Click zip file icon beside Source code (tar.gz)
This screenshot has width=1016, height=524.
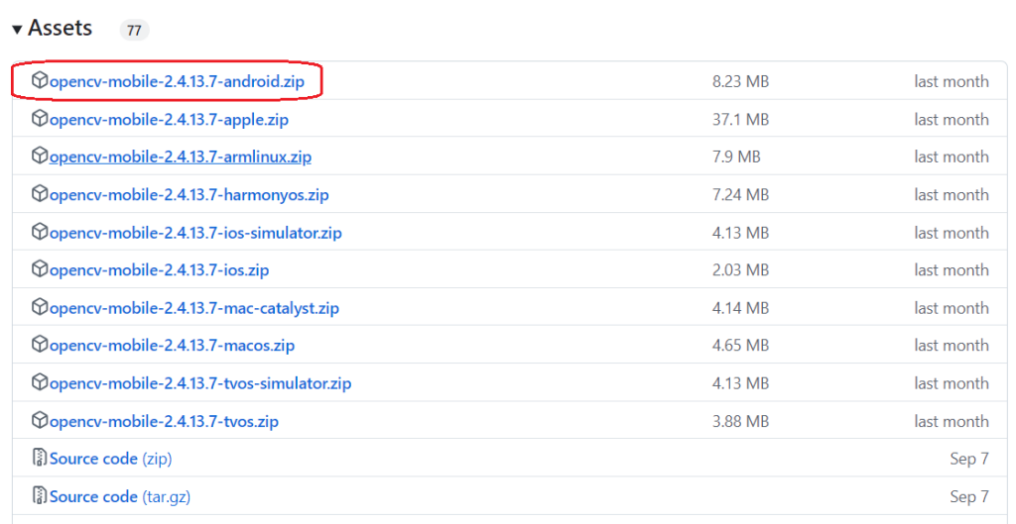click(40, 496)
